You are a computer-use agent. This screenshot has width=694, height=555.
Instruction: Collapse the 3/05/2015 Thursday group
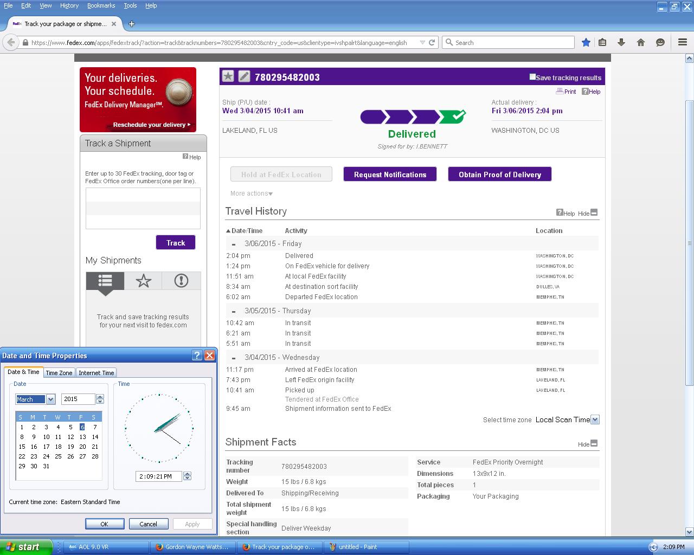tap(234, 312)
